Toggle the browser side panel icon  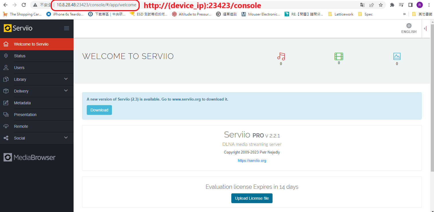(x=410, y=5)
